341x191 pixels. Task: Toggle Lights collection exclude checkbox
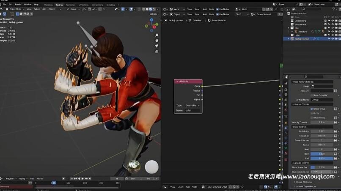325,35
